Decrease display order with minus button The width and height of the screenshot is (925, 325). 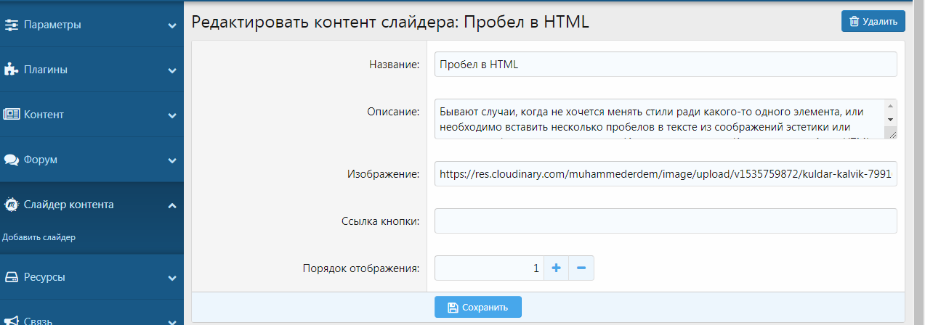tap(581, 268)
